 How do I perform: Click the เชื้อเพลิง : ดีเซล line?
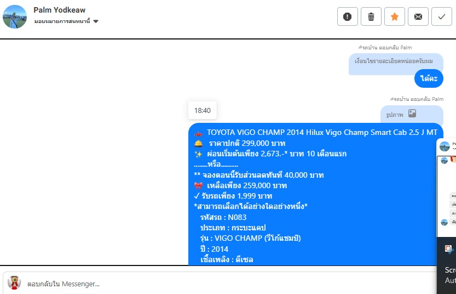[x=227, y=259]
